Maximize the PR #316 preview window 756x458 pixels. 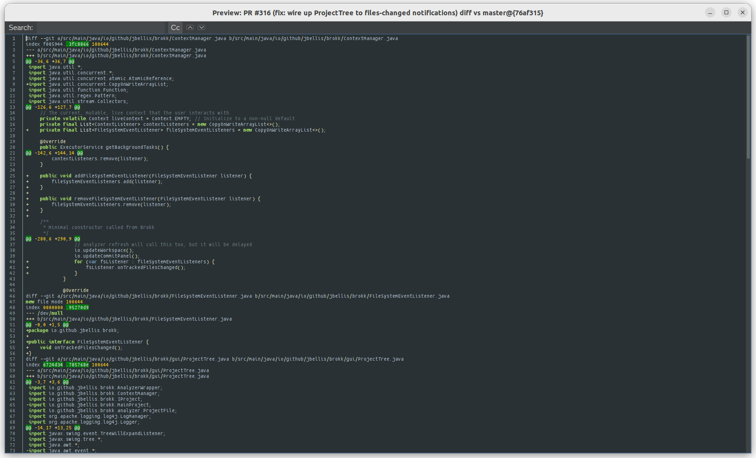point(726,13)
